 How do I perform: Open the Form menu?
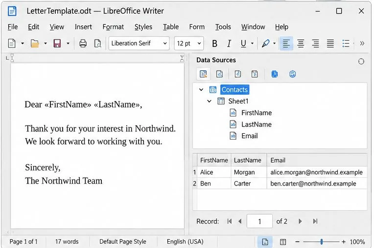pyautogui.click(x=197, y=27)
